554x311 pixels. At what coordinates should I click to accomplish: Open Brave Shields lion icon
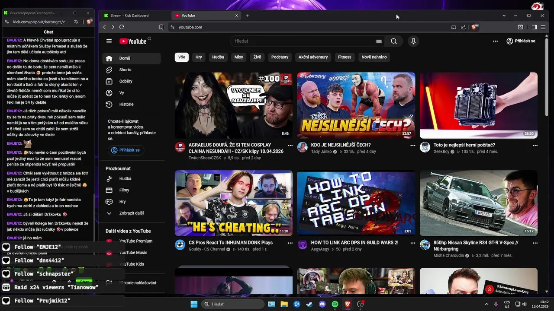(x=474, y=27)
